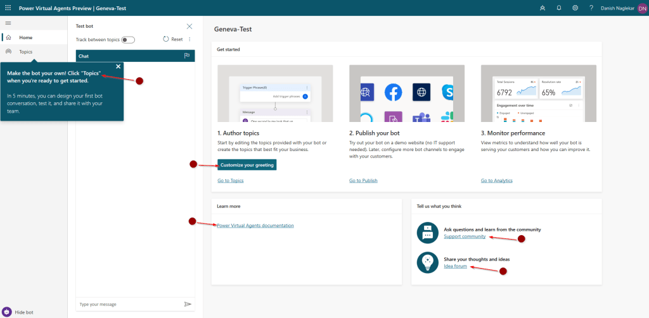Select Home in the left navigation

(25, 38)
